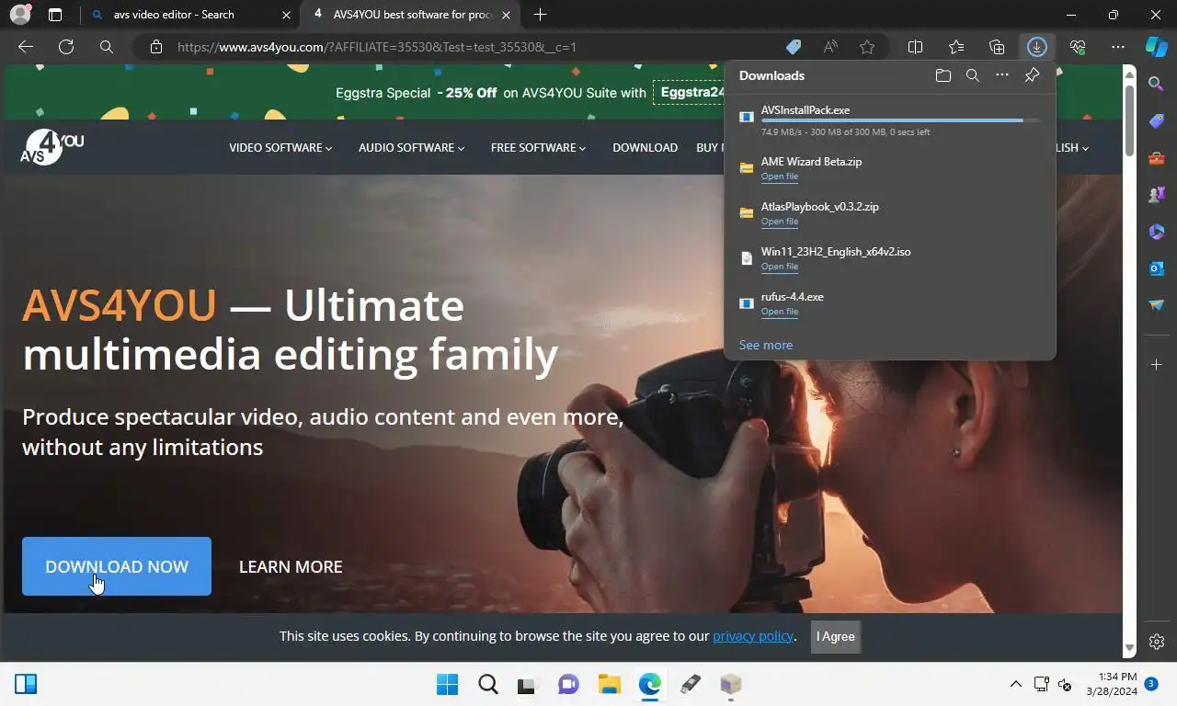Open the Edge profile avatar
Screen dimensions: 1177x706
[20, 15]
